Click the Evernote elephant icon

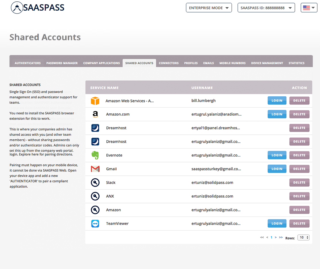coord(95,155)
